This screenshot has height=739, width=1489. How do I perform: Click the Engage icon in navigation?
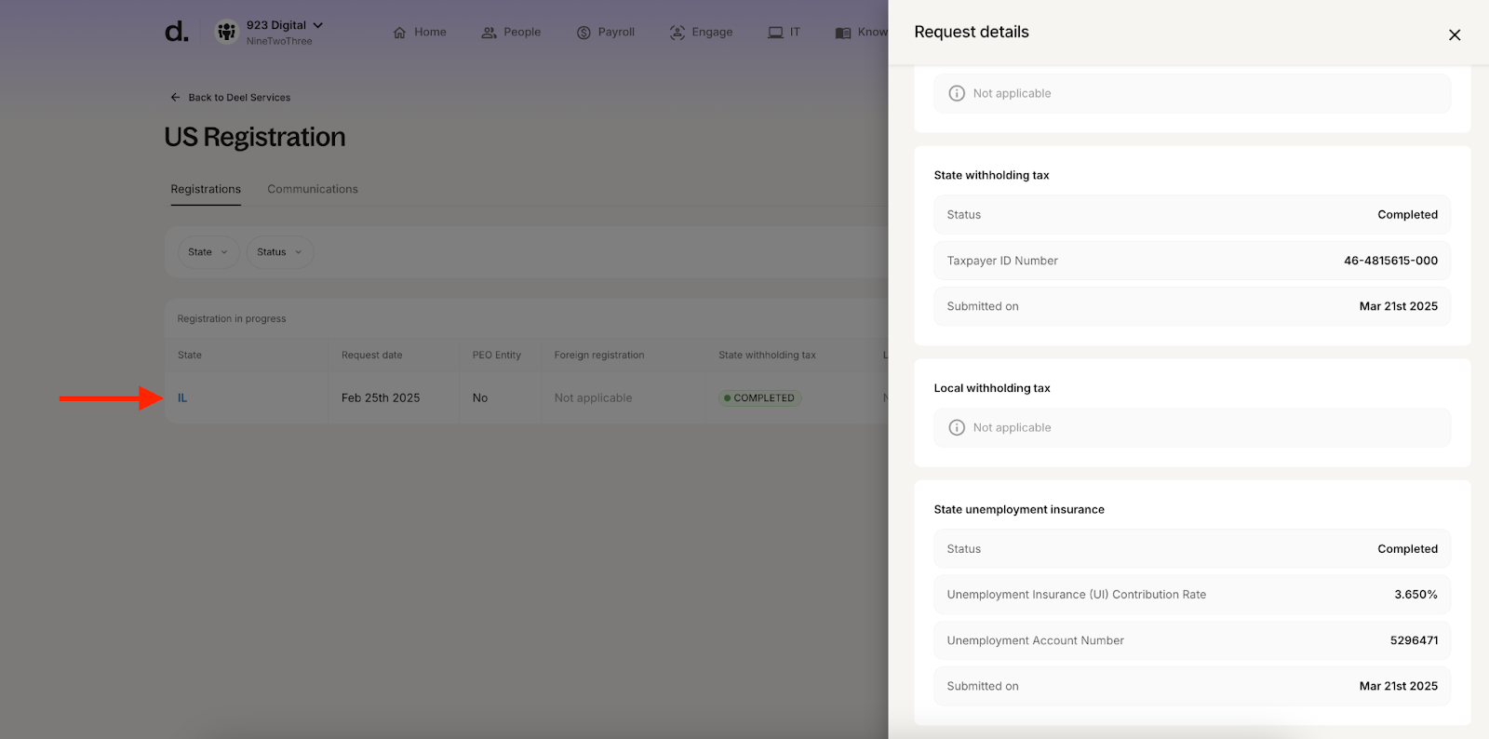tap(677, 33)
